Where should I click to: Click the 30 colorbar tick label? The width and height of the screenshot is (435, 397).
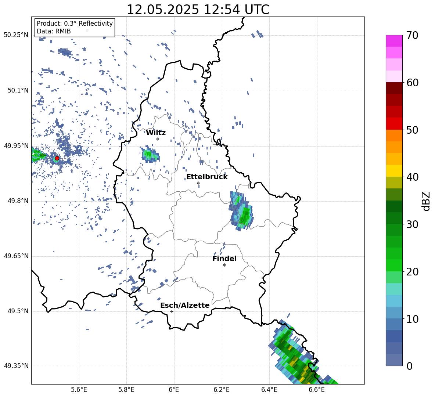click(x=412, y=224)
